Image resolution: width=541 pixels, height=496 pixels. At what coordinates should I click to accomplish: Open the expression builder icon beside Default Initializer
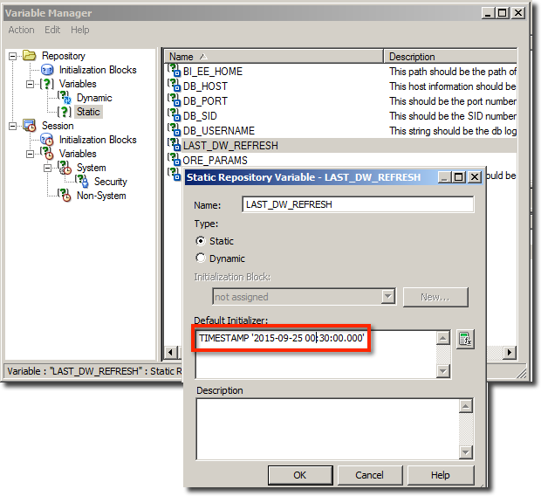tap(465, 339)
